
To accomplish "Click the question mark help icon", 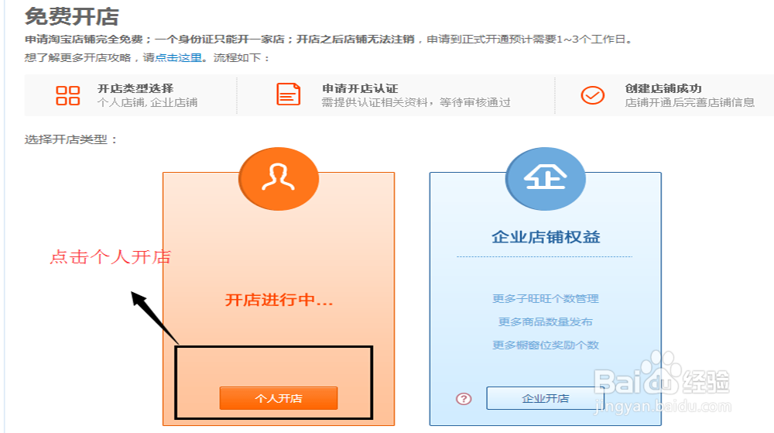I will 464,398.
